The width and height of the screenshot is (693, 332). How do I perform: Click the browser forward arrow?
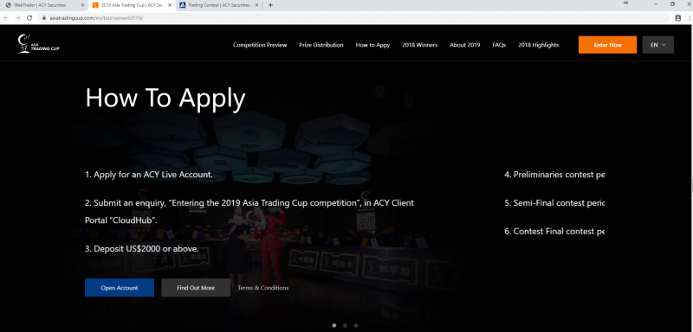point(17,18)
